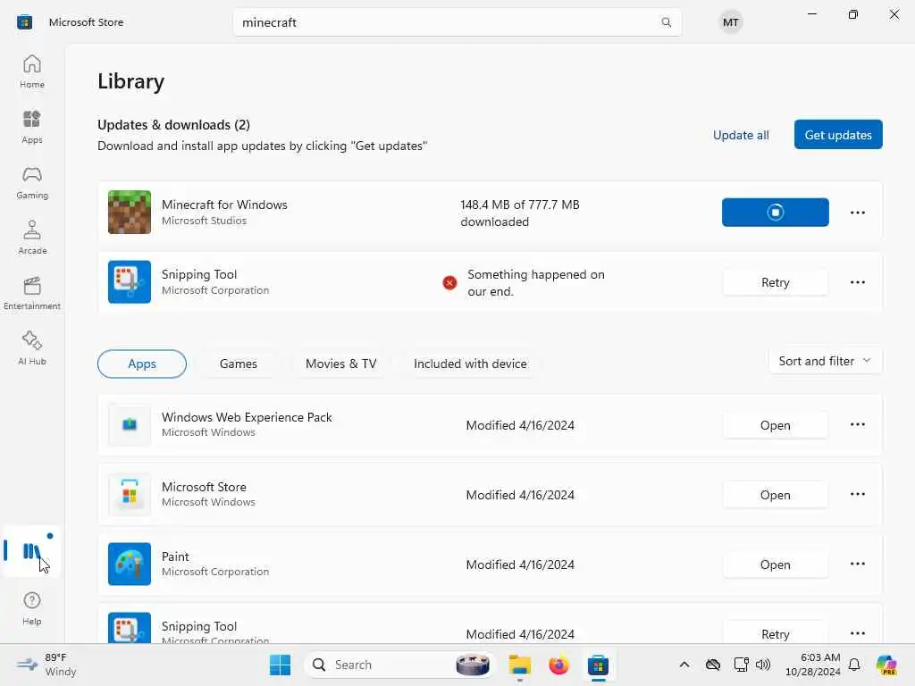The image size is (915, 686).
Task: Click Paint app name text
Action: [175, 556]
